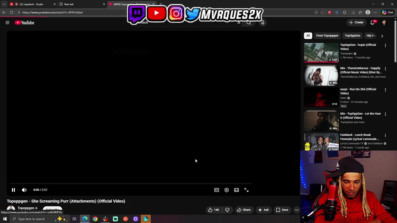397x223 pixels.
Task: Open the FattMack Lunch Break Freestyle title
Action: click(x=360, y=137)
